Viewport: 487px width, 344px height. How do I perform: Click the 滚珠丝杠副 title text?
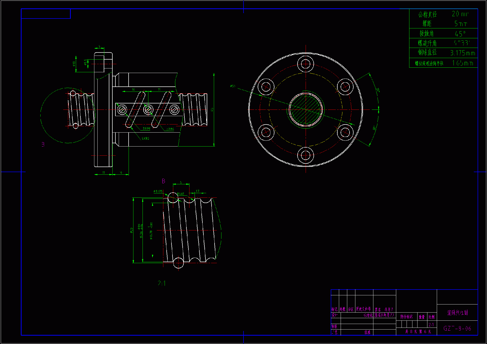457,313
